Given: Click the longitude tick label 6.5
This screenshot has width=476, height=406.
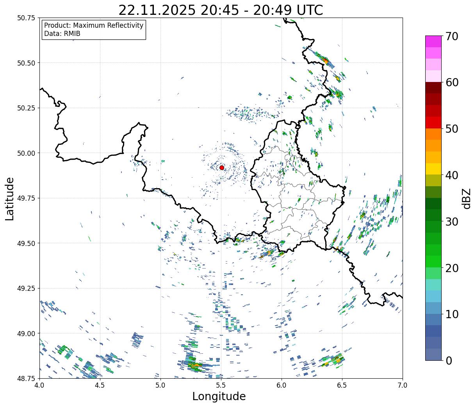Looking at the screenshot, I should (342, 385).
